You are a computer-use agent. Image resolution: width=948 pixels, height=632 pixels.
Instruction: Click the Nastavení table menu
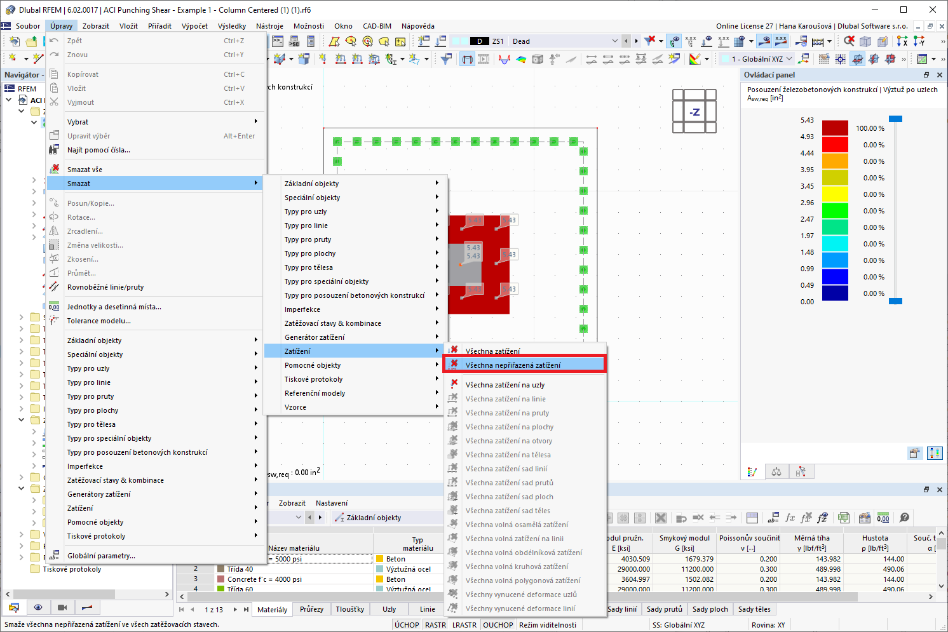pyautogui.click(x=332, y=503)
